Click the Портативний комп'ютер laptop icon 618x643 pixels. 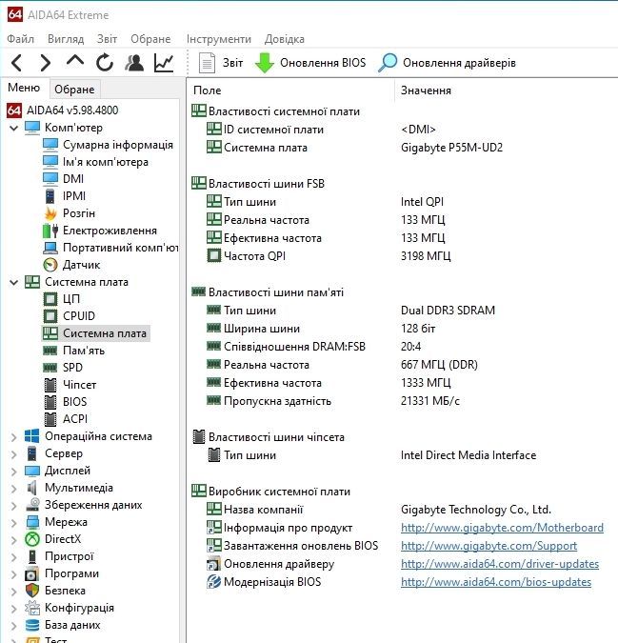tap(50, 248)
